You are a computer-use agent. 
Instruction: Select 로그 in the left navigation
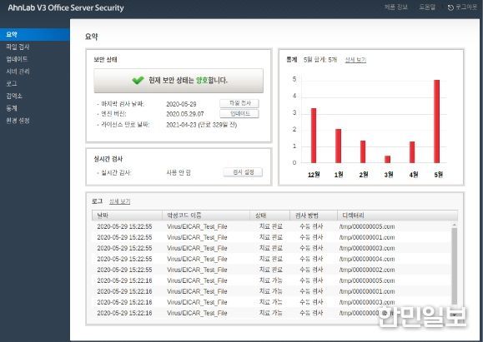tap(12, 83)
